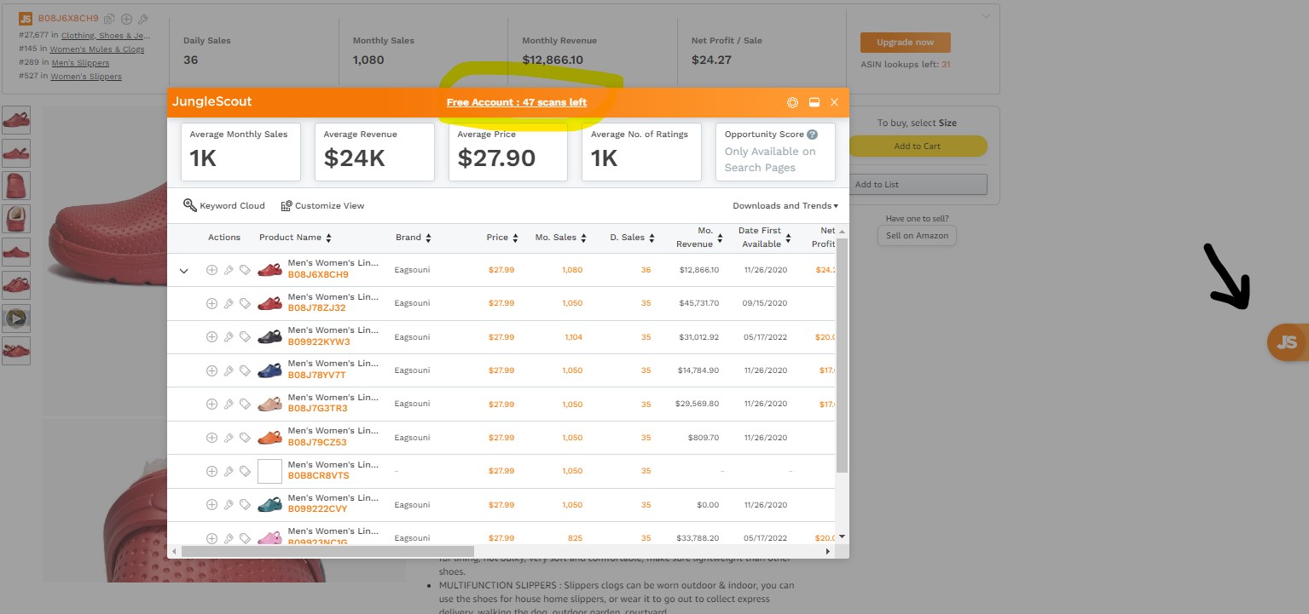The width and height of the screenshot is (1309, 614).
Task: Add product B08J6X8CH9 row to tracker with plus icon
Action: tap(211, 270)
